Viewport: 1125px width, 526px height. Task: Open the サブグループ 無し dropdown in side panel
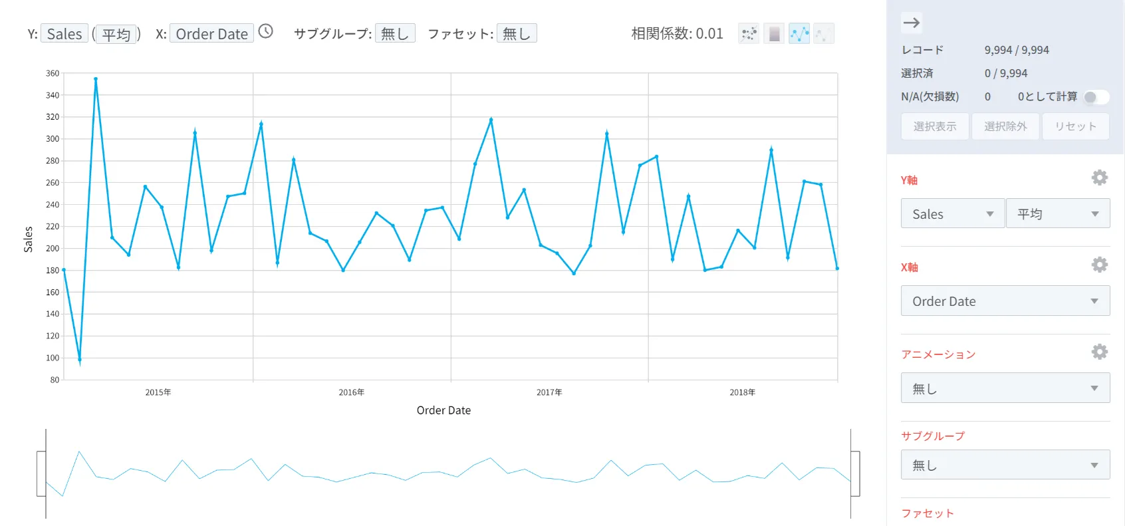pos(1005,465)
